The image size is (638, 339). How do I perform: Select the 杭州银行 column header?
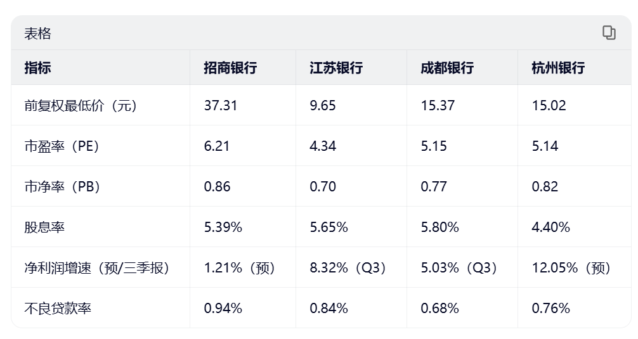point(558,68)
